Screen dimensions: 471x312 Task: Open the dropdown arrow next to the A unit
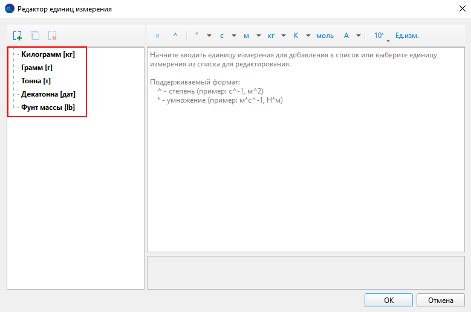[x=359, y=36]
